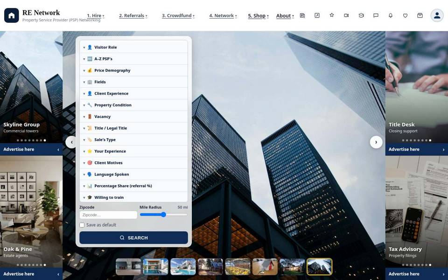Open the Percentage Share (referral %) section

tap(134, 186)
